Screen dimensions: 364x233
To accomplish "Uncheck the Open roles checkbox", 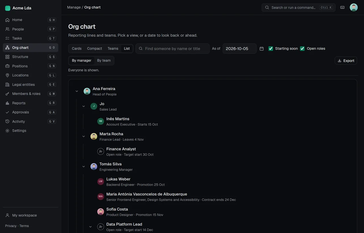I will click(302, 49).
